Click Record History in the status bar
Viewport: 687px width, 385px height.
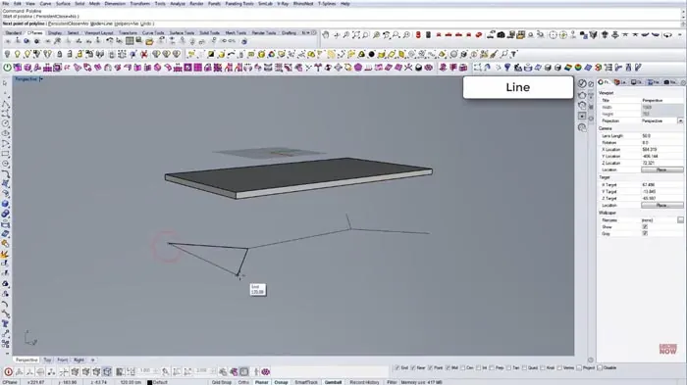click(364, 382)
